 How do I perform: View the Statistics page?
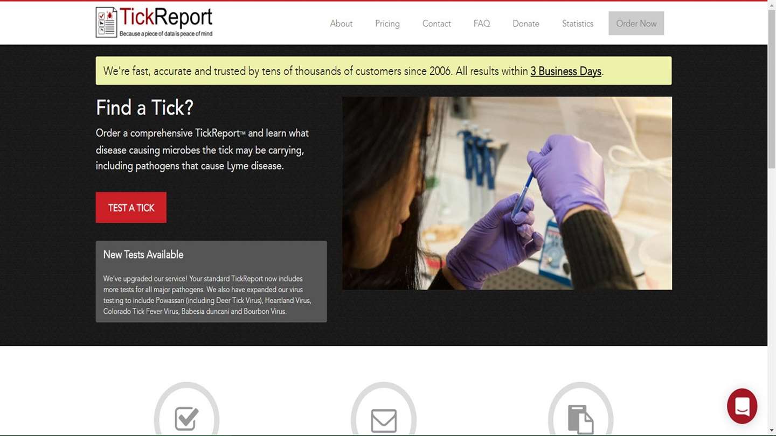(578, 24)
